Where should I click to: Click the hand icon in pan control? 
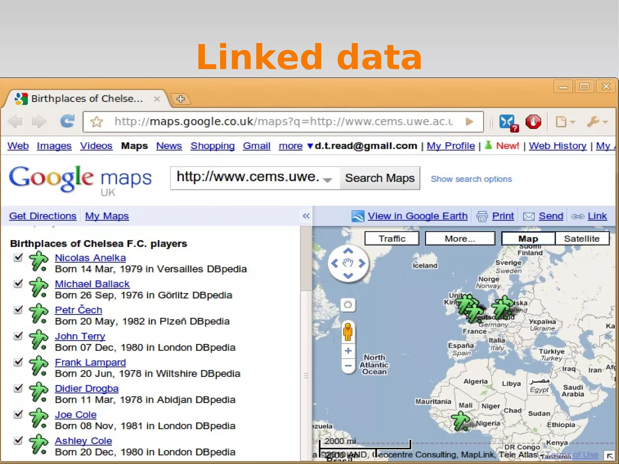click(x=348, y=263)
